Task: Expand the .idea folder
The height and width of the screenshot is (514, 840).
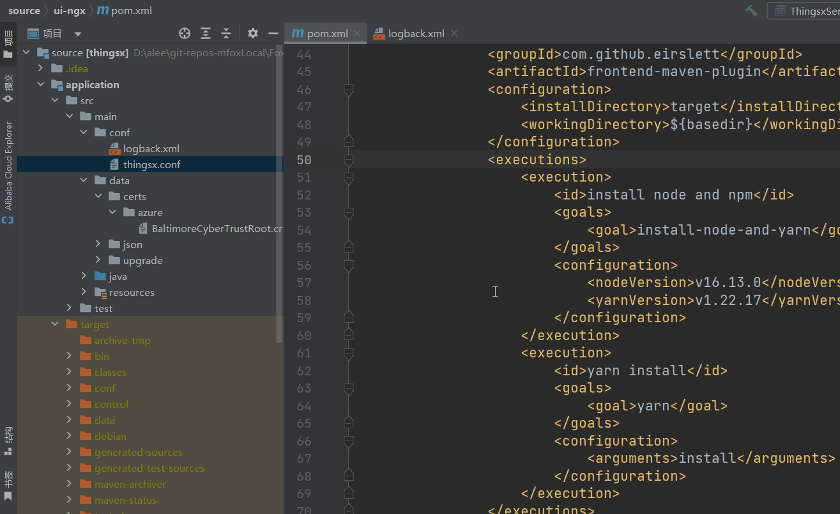Action: (x=41, y=68)
